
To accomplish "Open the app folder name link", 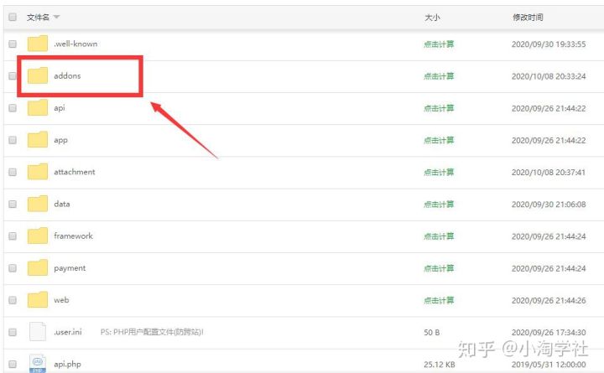I will tap(60, 140).
